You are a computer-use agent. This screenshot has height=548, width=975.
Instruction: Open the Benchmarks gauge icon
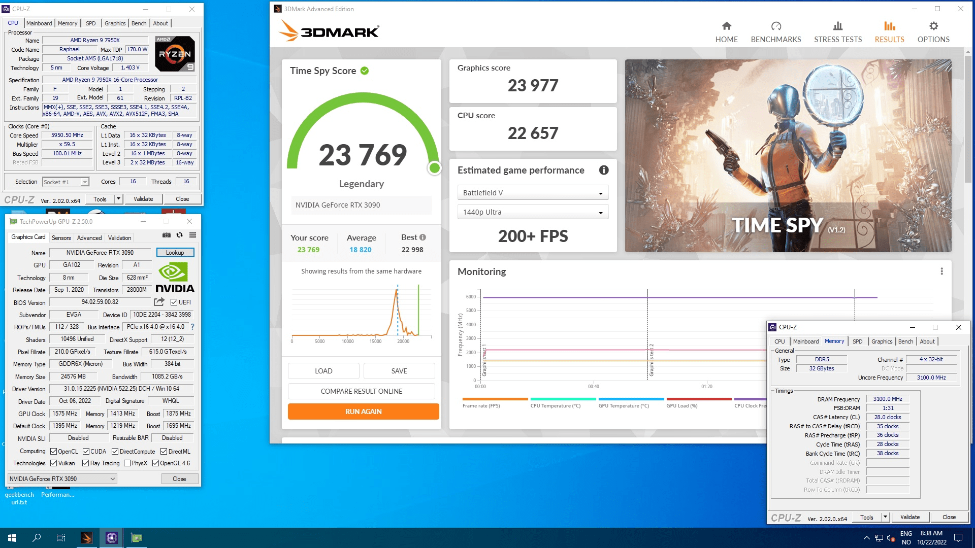pyautogui.click(x=776, y=26)
